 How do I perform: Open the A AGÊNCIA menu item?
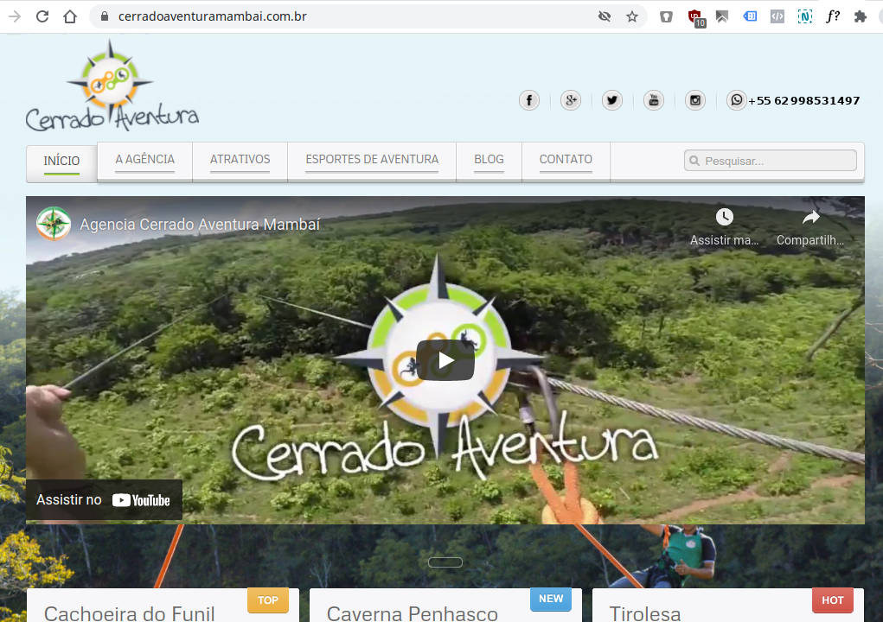144,160
